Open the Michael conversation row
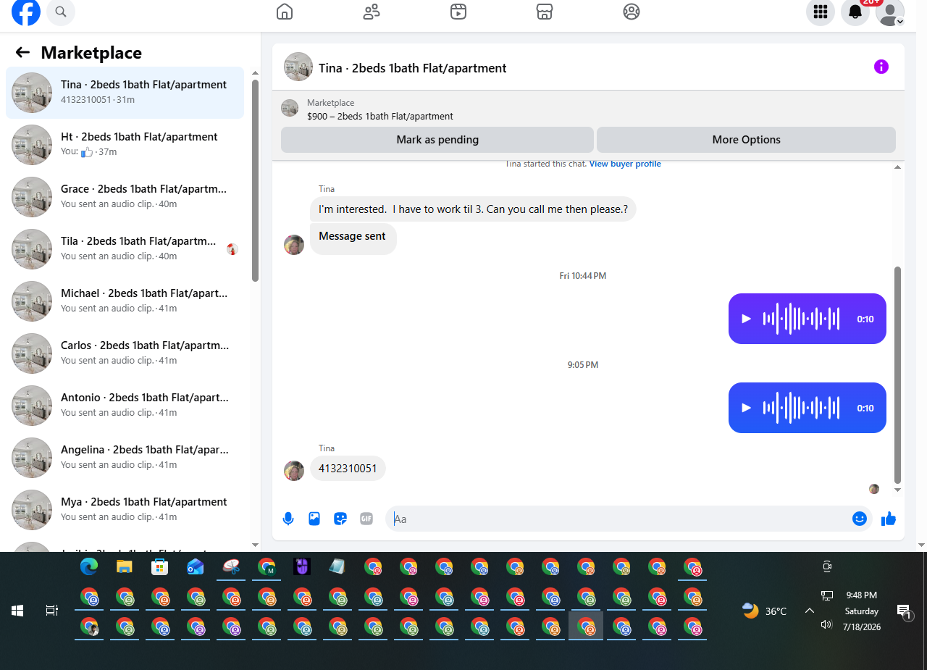927x670 pixels. [x=125, y=301]
